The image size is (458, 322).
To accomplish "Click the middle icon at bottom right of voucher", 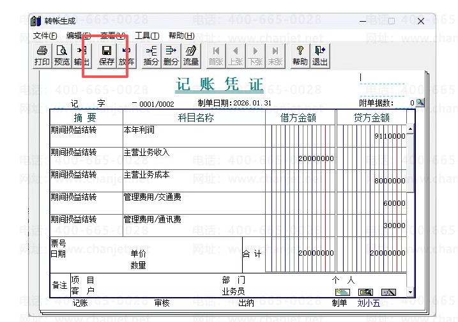I will [366, 292].
